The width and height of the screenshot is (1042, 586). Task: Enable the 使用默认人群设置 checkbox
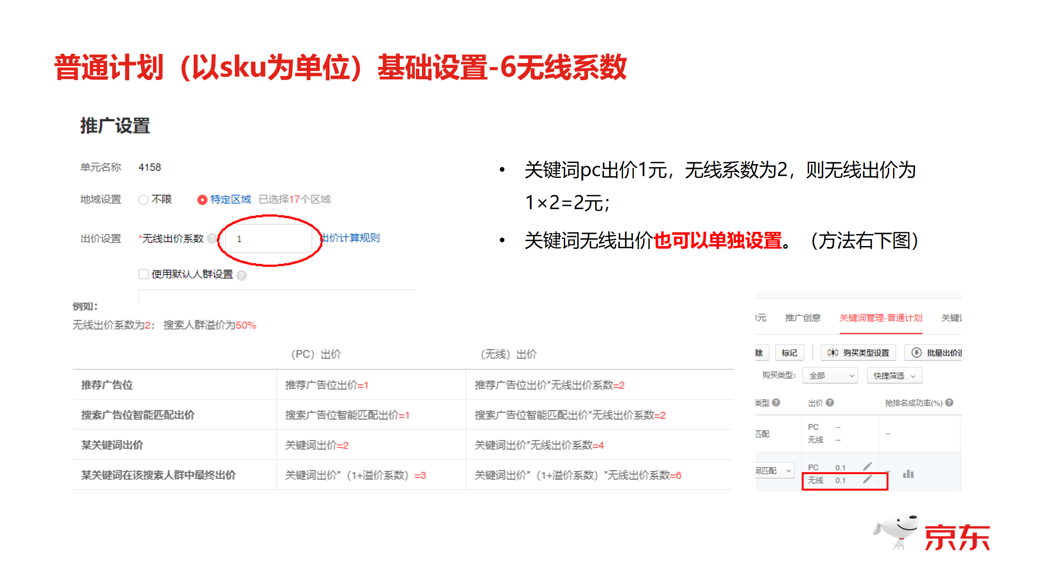(143, 274)
